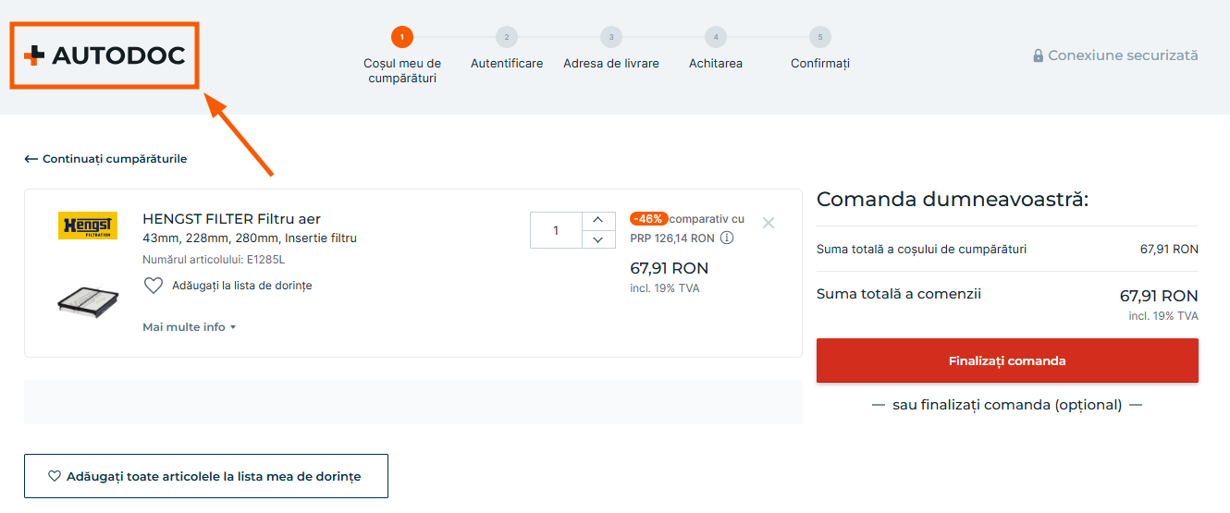Decrease quantity with the down arrow
The image size is (1230, 513).
(x=597, y=239)
